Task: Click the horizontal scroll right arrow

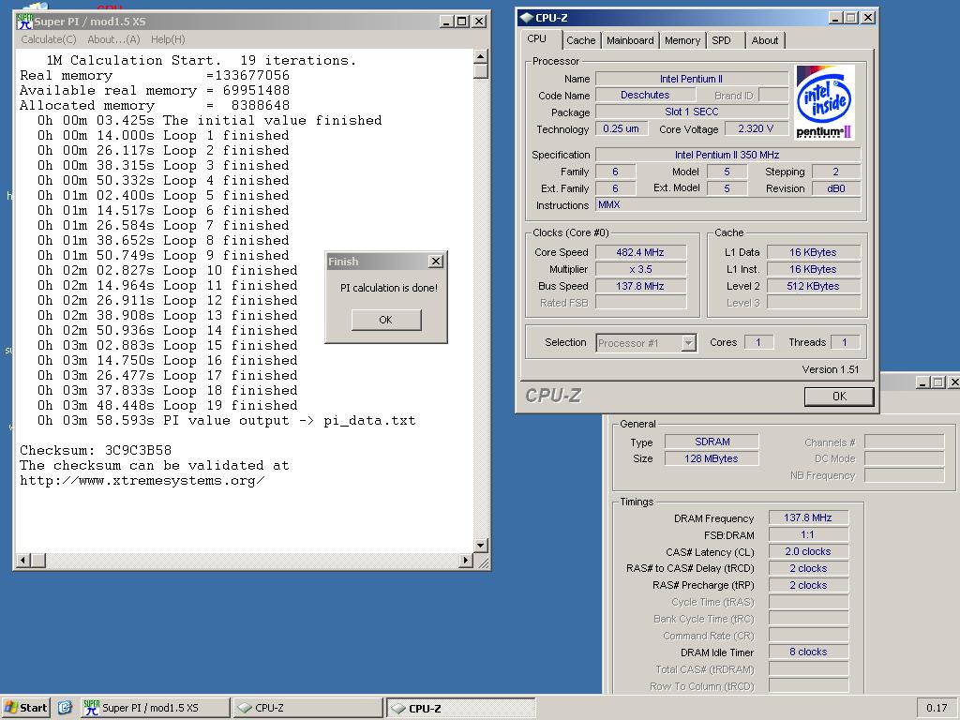Action: tap(466, 560)
